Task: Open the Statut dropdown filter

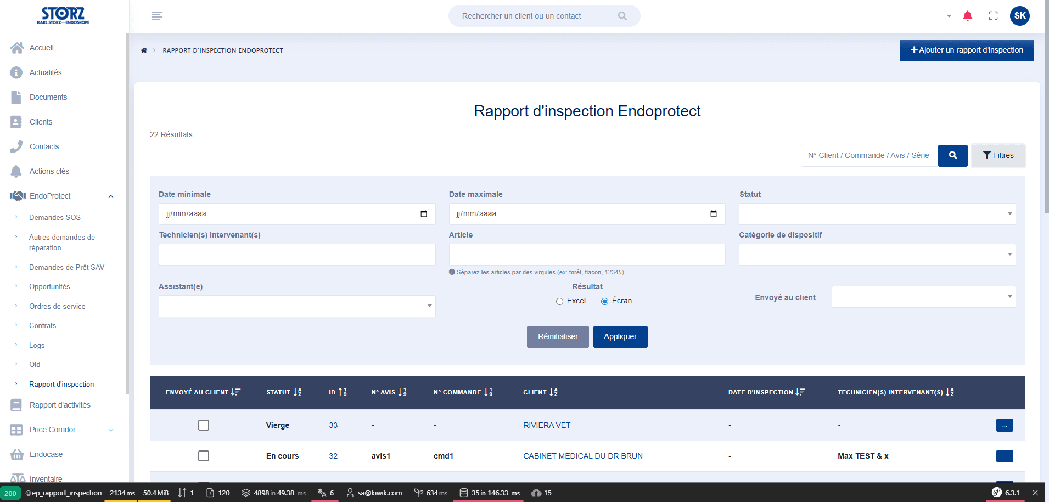Action: (x=877, y=214)
